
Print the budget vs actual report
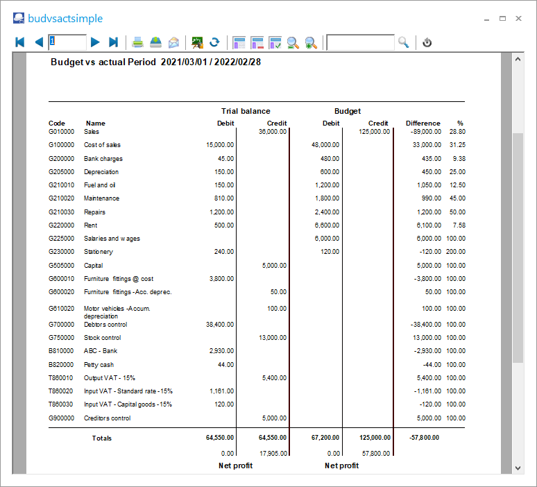pyautogui.click(x=138, y=42)
